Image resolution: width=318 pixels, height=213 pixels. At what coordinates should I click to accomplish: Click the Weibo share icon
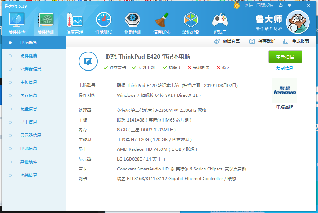pos(217,41)
